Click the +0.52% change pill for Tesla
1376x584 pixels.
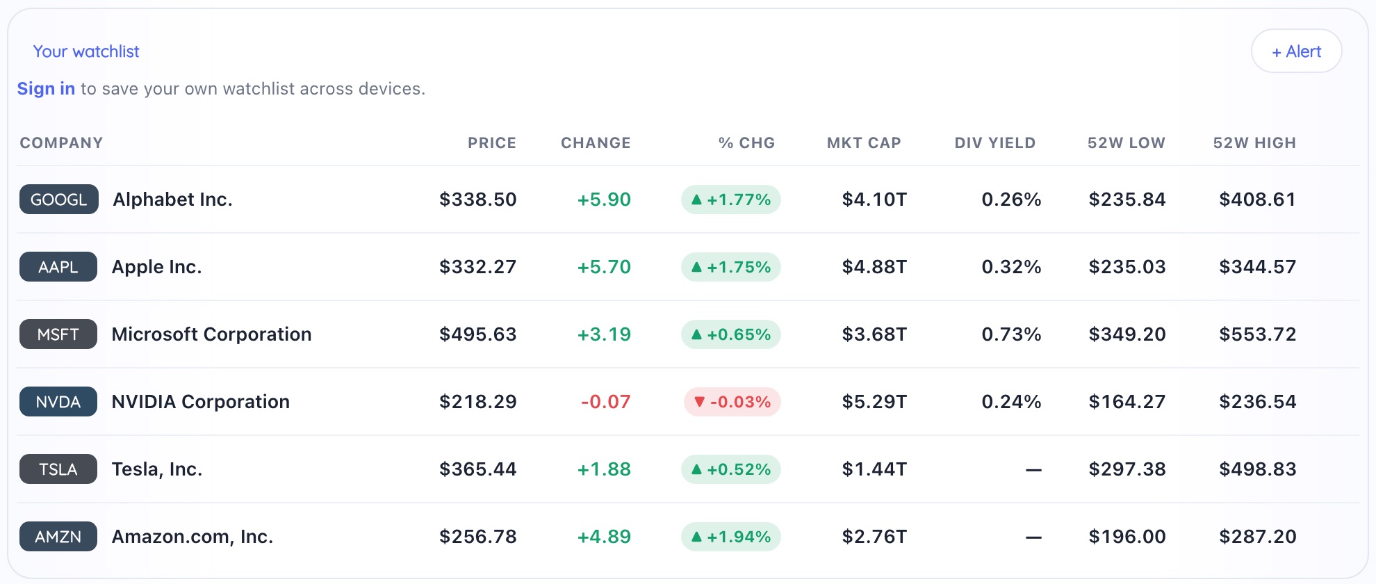point(731,469)
